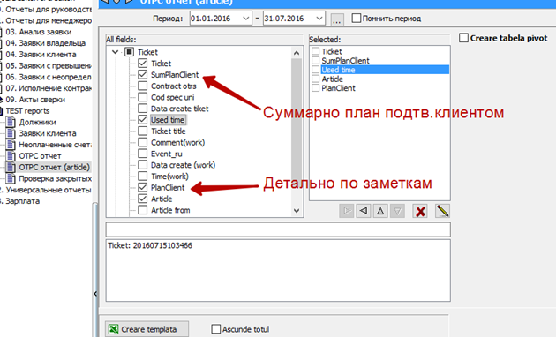Enable the Creare tabela pivot checkbox
Image resolution: width=556 pixels, height=338 pixels.
point(463,38)
